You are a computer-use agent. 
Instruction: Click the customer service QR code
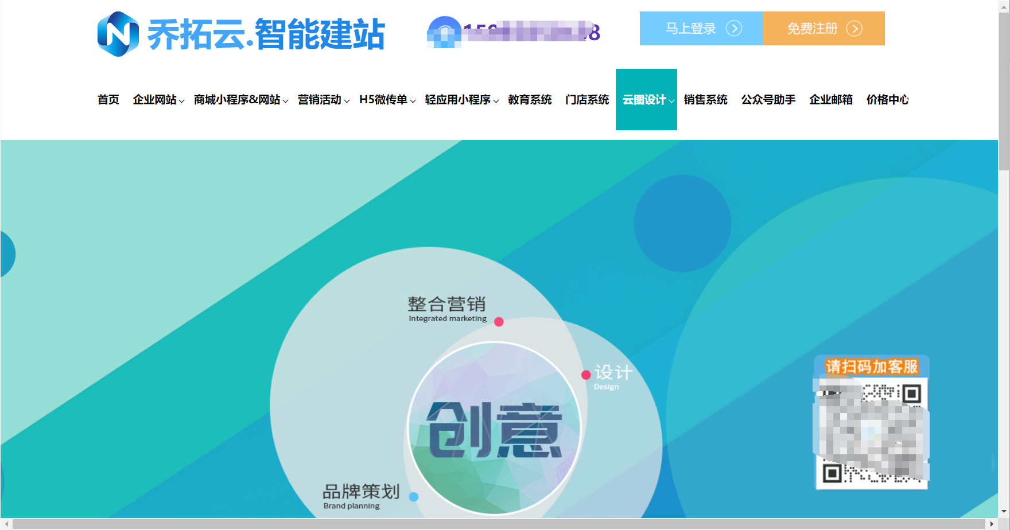871,433
